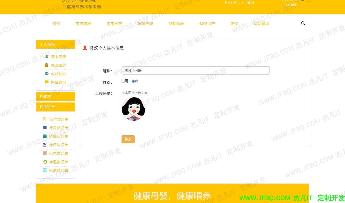Screen dimensions: 345x203
Task: Click the checkmark icon beside 待评价订单
Action: pyautogui.click(x=44, y=145)
